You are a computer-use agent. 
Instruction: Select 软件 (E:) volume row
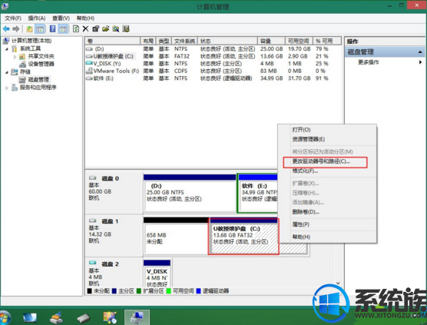point(213,78)
